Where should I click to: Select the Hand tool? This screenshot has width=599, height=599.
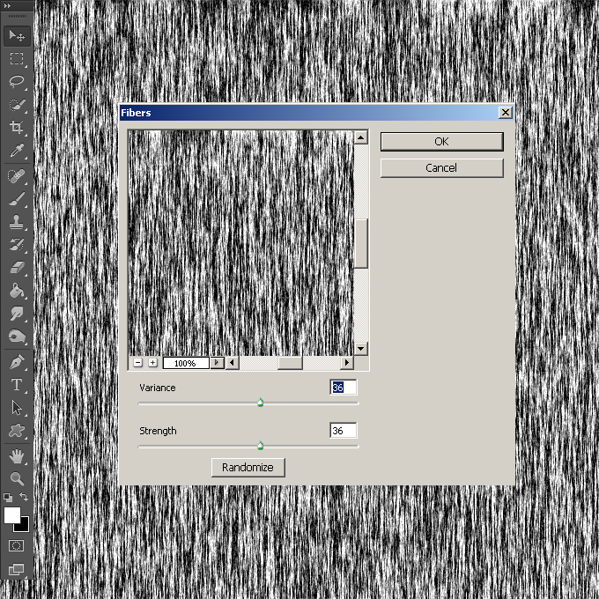(x=17, y=456)
